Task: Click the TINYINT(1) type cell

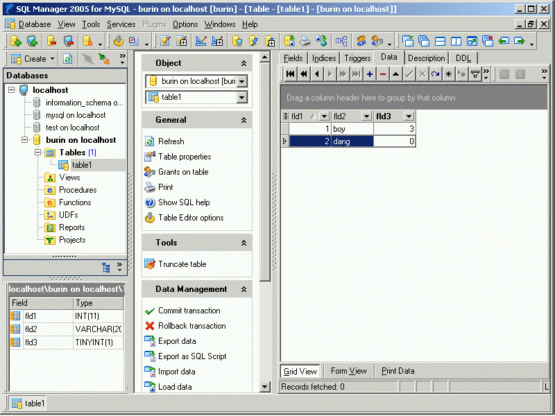Action: click(98, 343)
